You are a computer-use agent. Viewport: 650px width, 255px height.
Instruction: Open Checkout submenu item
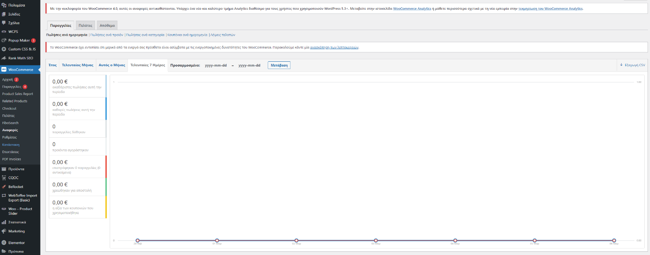click(9, 108)
